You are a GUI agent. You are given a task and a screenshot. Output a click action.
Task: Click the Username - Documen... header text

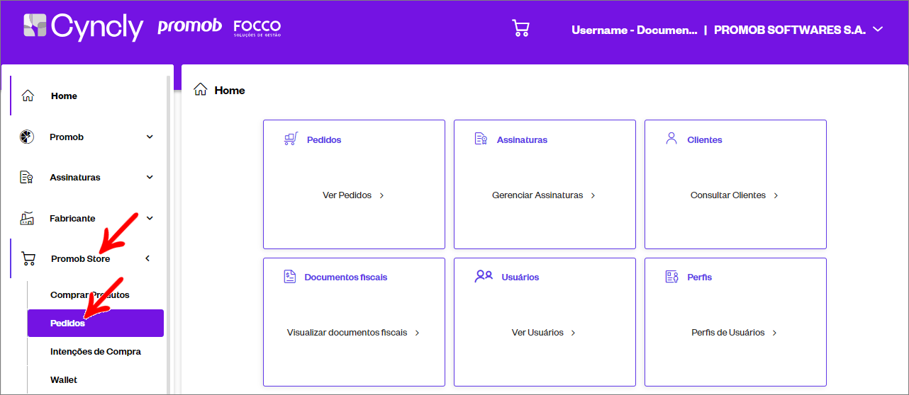click(x=635, y=30)
